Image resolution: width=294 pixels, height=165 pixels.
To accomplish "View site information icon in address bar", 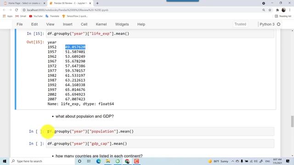I will tap(24, 10).
